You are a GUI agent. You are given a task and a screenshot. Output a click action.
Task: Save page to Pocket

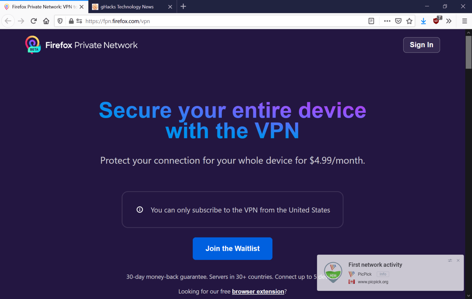click(x=398, y=21)
